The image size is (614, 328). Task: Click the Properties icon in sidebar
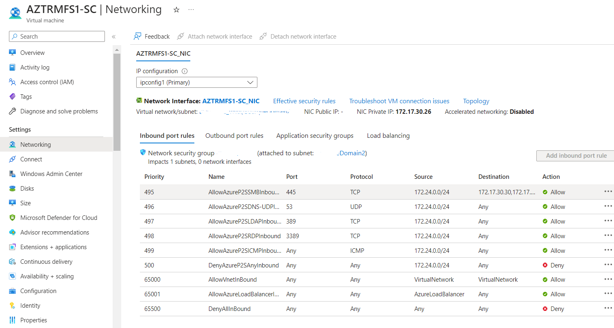point(12,320)
